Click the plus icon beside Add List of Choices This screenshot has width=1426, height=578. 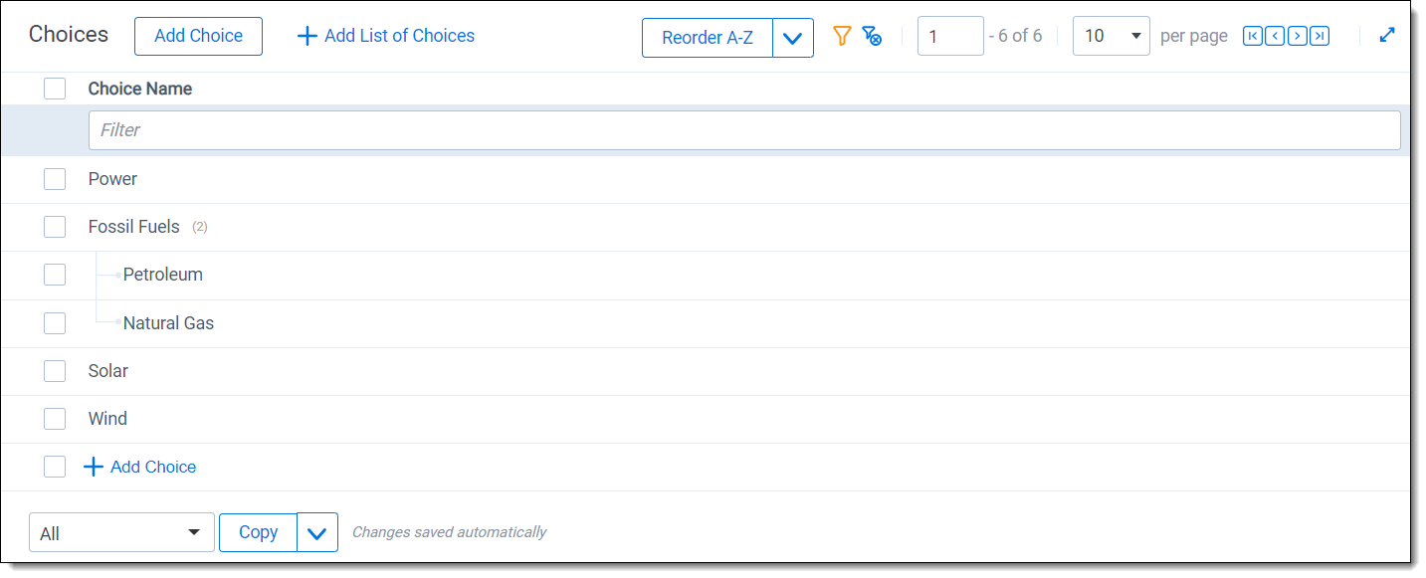pos(307,37)
